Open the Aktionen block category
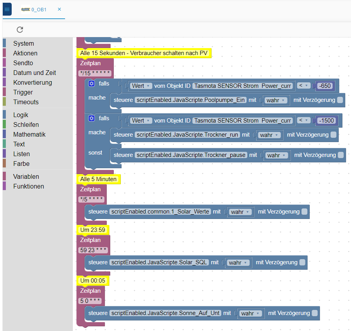This screenshot has height=331, width=351. 25,53
